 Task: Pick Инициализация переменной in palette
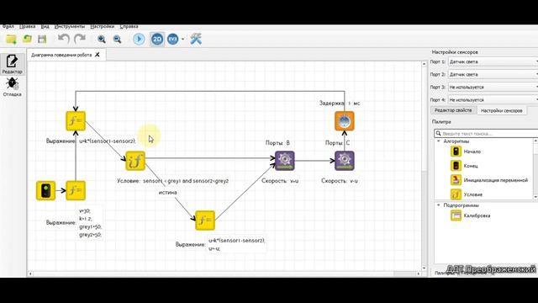point(489,180)
